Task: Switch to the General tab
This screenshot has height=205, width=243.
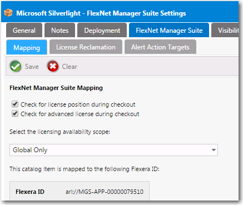Action: [x=24, y=30]
